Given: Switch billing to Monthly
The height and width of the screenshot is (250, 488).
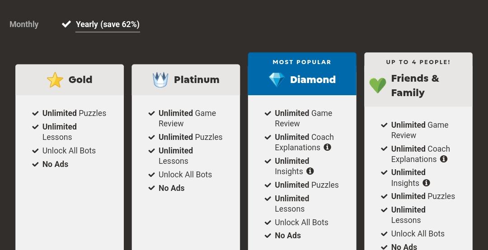Looking at the screenshot, I should [24, 24].
